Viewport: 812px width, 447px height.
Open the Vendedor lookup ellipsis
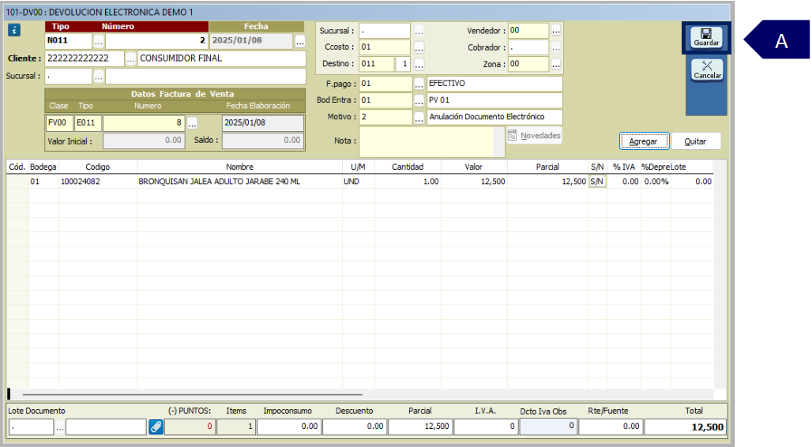(555, 31)
